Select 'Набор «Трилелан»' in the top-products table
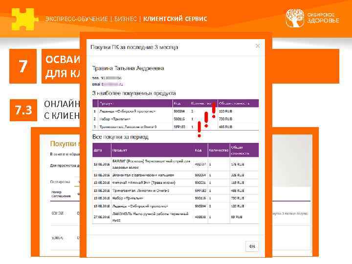The height and width of the screenshot is (264, 352). (x=115, y=119)
